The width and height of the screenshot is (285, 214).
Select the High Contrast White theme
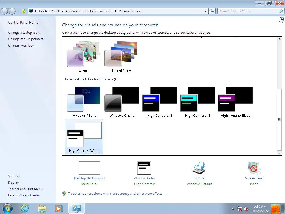click(84, 137)
